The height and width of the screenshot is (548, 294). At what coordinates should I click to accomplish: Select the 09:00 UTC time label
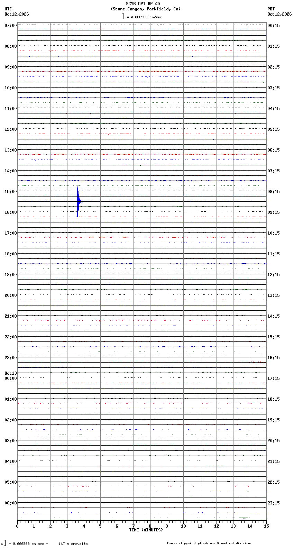coord(11,67)
